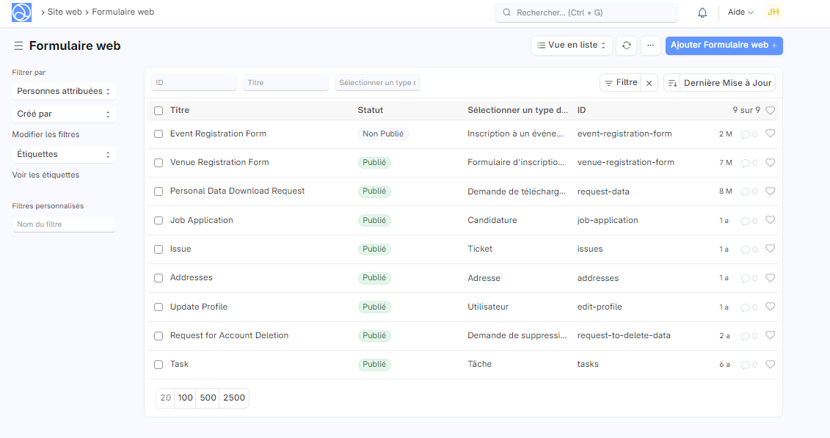The height and width of the screenshot is (438, 830).
Task: Toggle the sort direction icon
Action: (x=672, y=83)
